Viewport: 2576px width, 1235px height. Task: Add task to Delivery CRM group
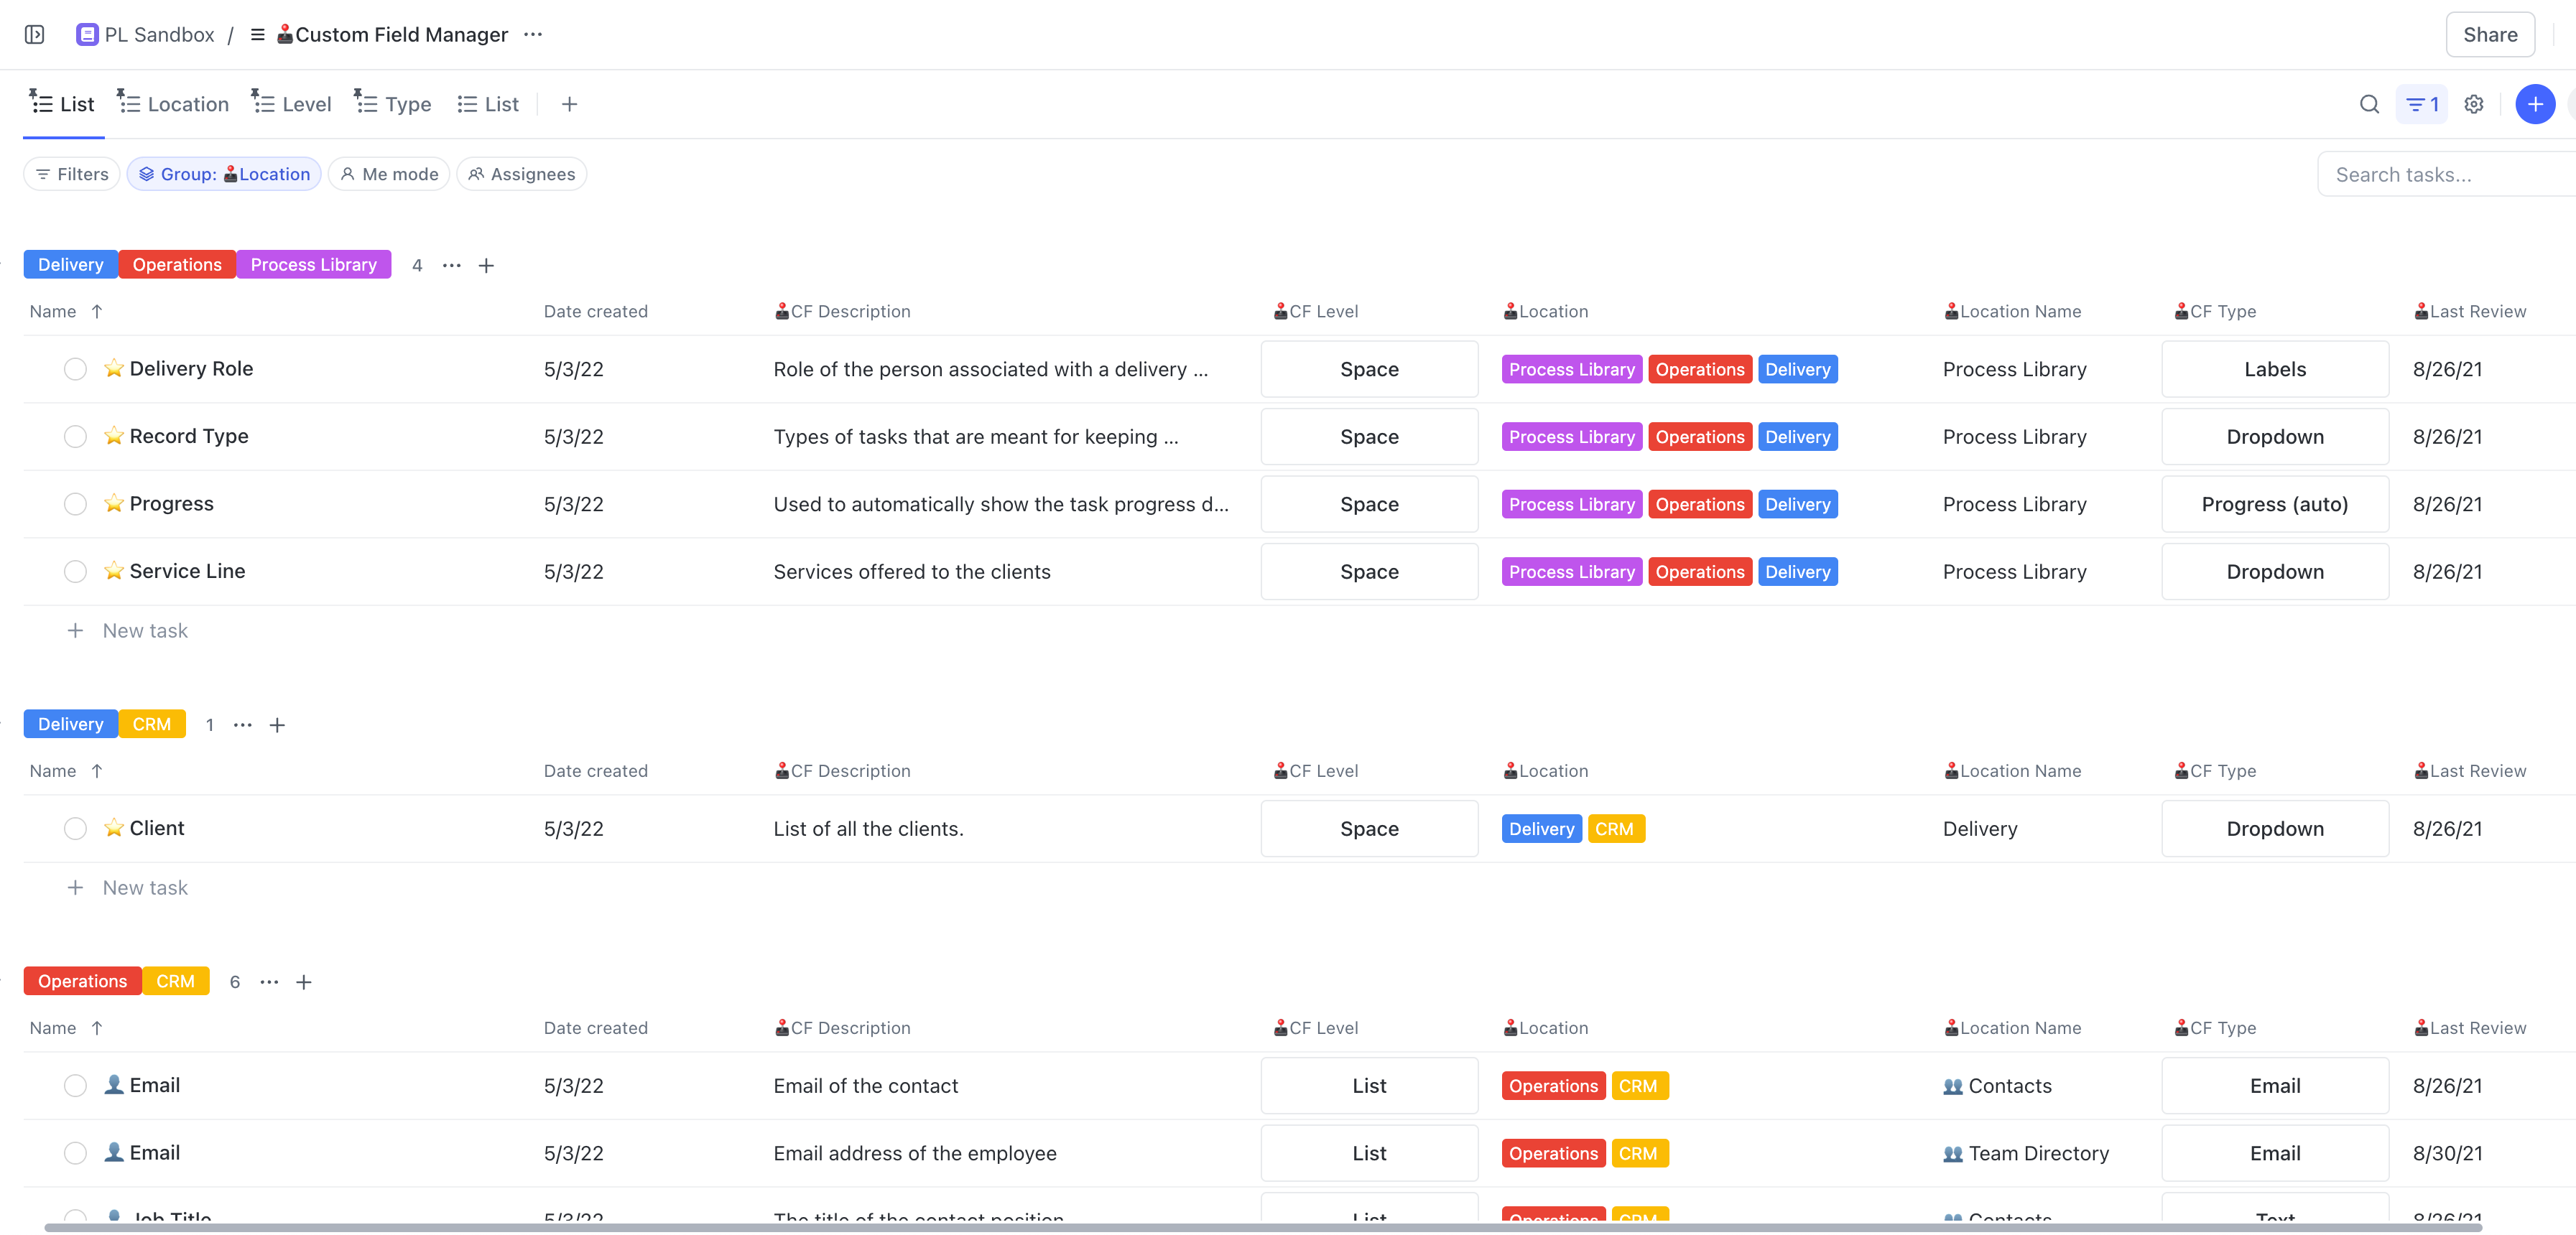[277, 724]
